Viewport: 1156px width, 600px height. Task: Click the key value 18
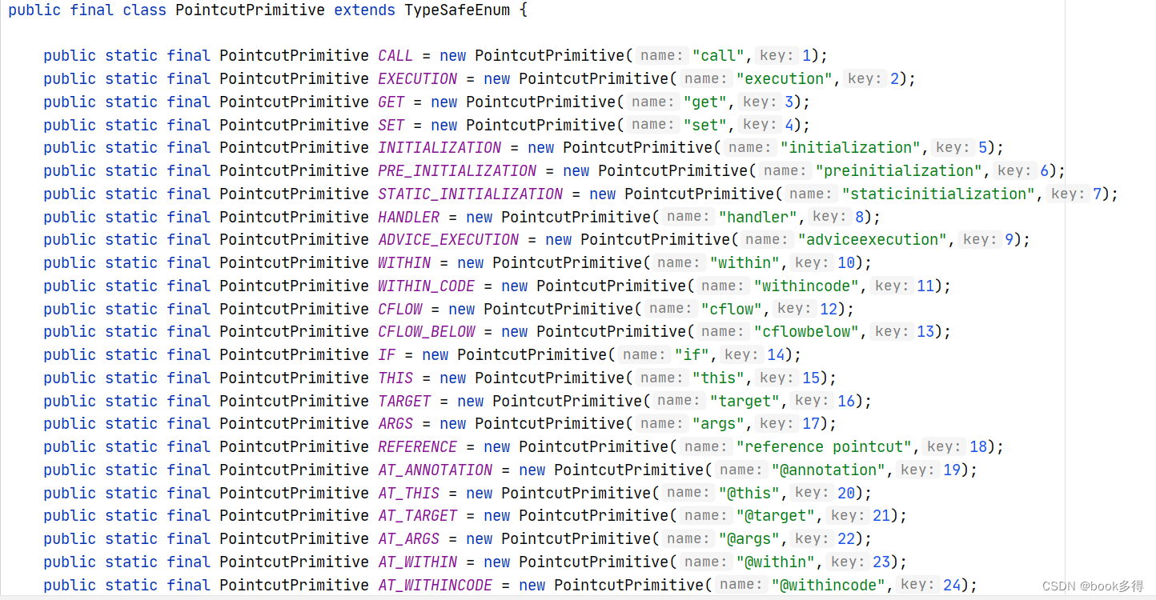(978, 447)
